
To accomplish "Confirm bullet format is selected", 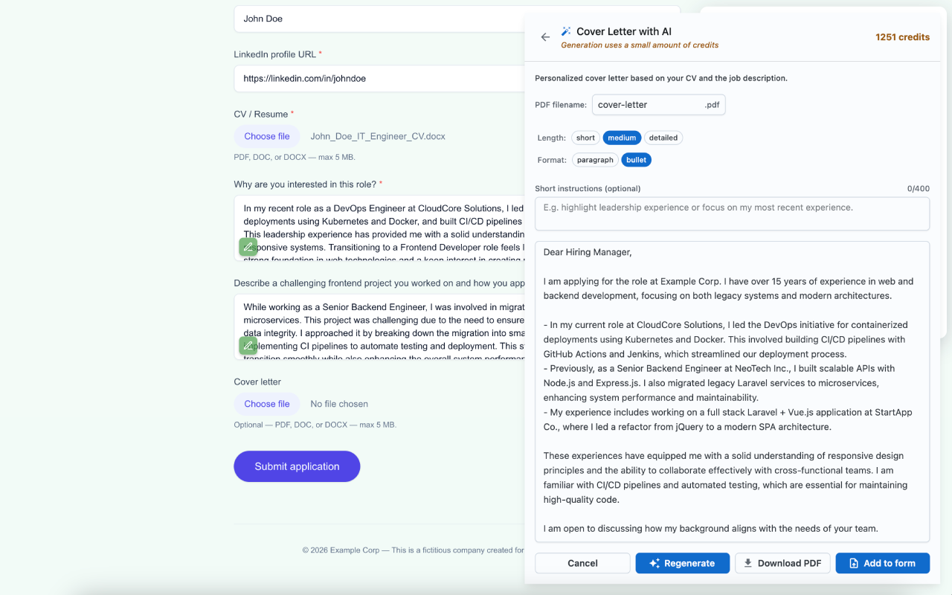I will pos(636,160).
